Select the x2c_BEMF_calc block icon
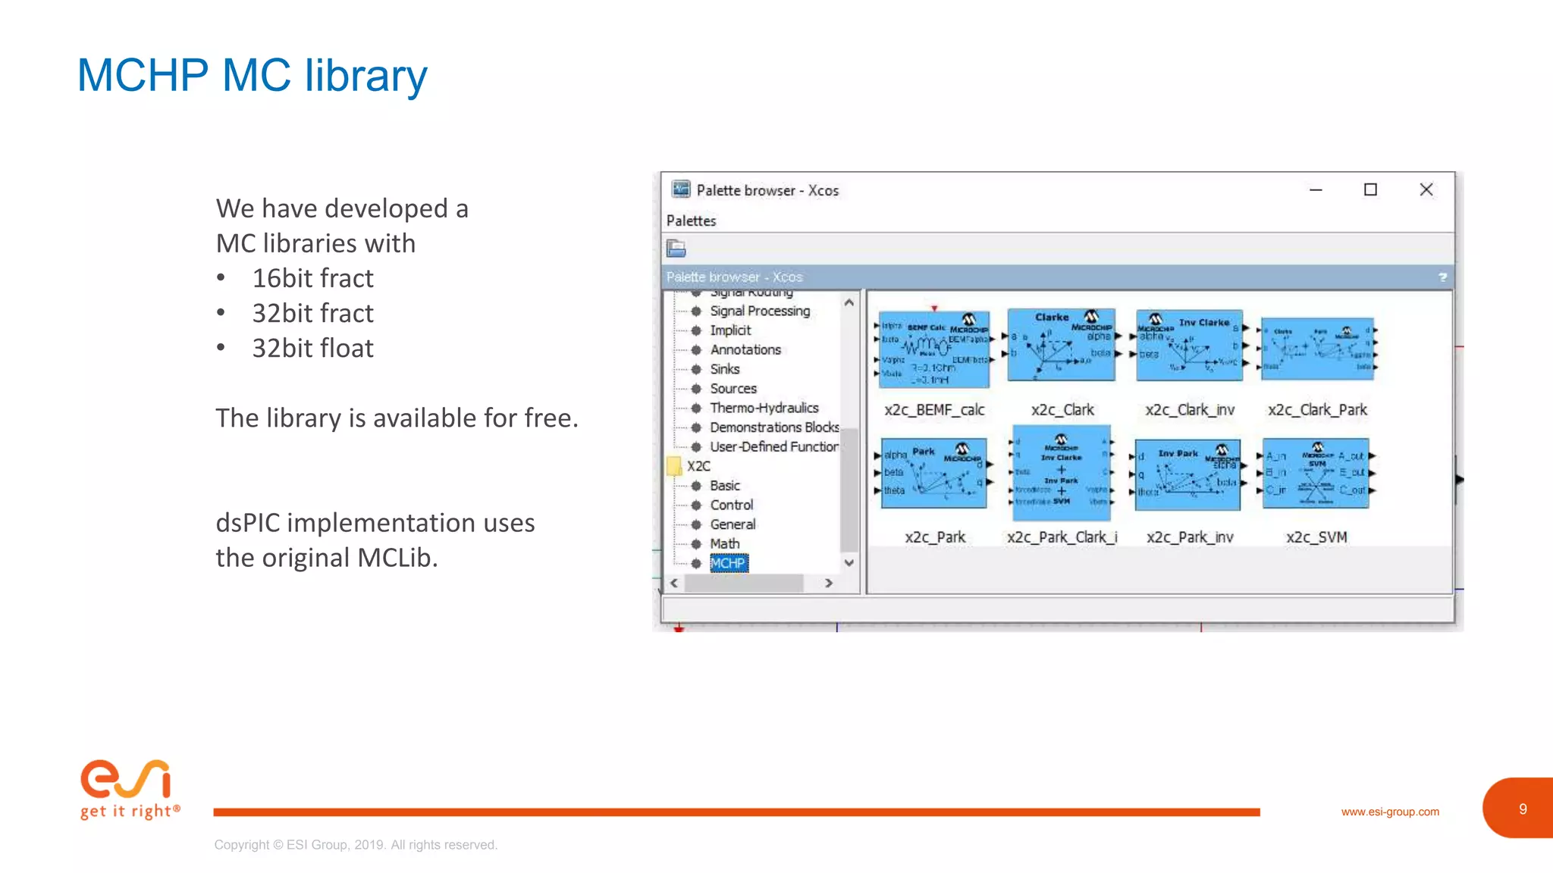The width and height of the screenshot is (1553, 873). click(x=934, y=349)
